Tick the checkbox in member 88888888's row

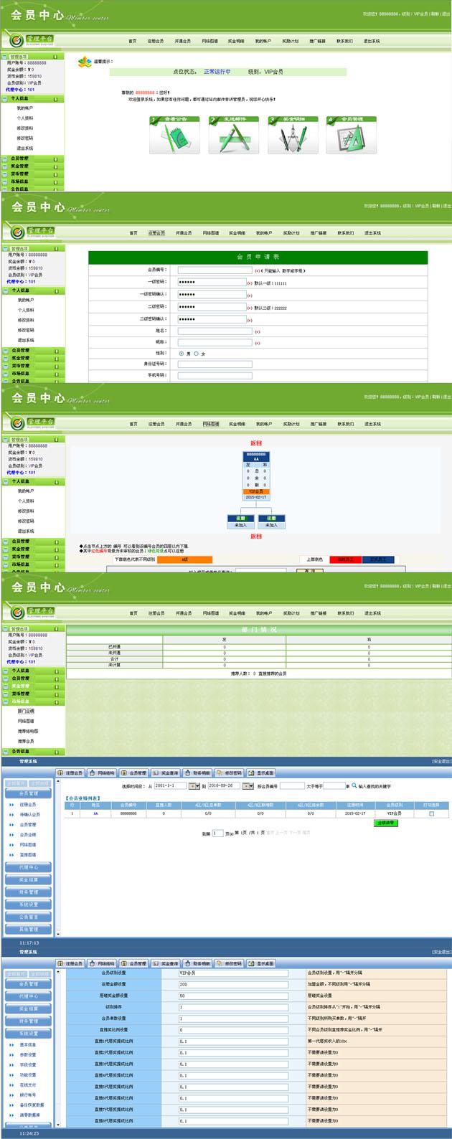point(431,814)
